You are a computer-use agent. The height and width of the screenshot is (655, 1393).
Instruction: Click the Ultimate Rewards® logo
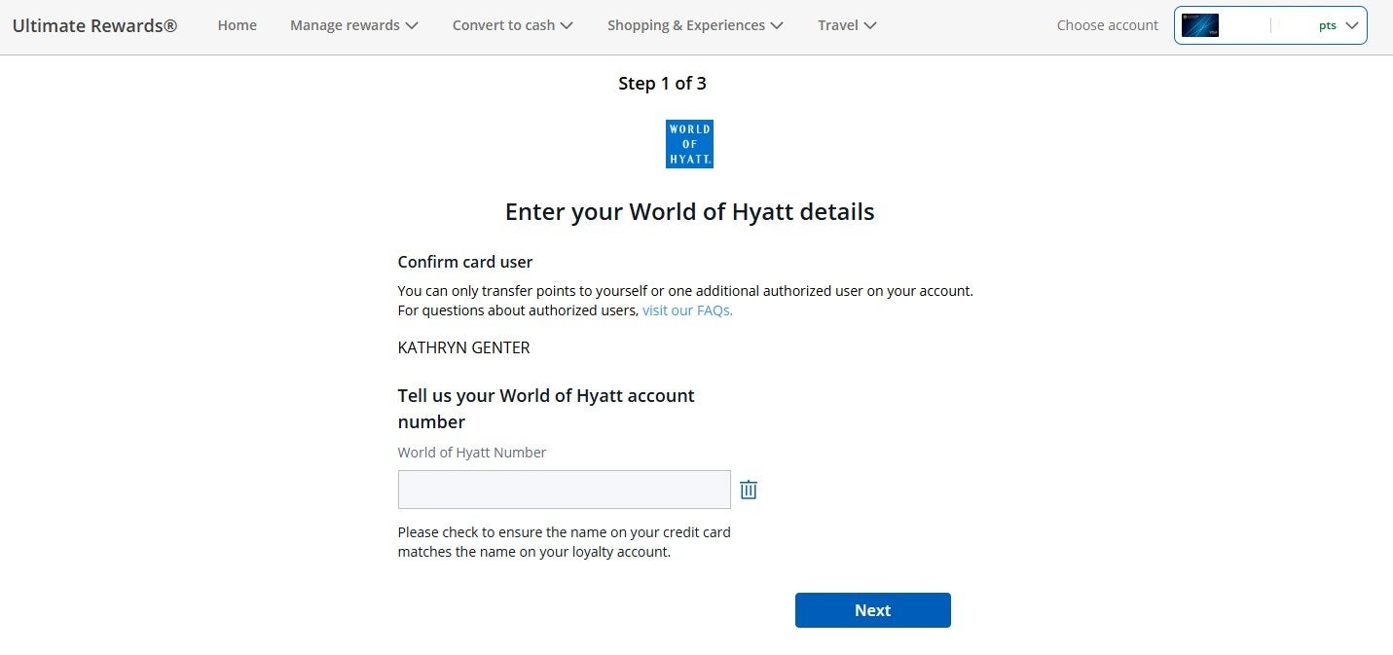tap(93, 25)
